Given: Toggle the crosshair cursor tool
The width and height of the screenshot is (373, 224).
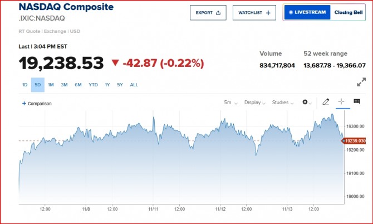Looking at the screenshot, I should [341, 102].
